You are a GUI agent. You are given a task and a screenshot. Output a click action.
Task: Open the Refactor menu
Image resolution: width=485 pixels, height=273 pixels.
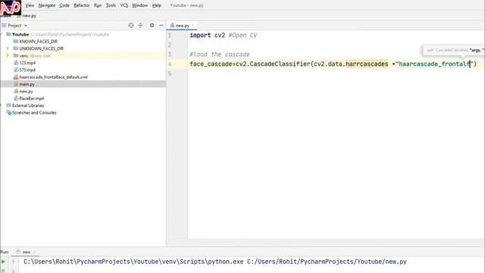(x=82, y=5)
